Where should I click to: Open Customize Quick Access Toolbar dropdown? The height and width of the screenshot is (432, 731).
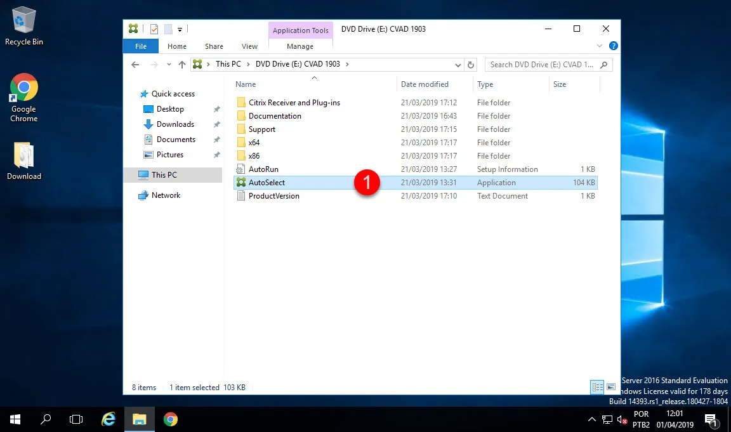click(x=180, y=29)
